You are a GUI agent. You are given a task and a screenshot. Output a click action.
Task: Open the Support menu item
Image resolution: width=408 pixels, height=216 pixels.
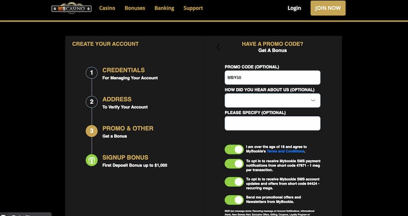[x=193, y=8]
